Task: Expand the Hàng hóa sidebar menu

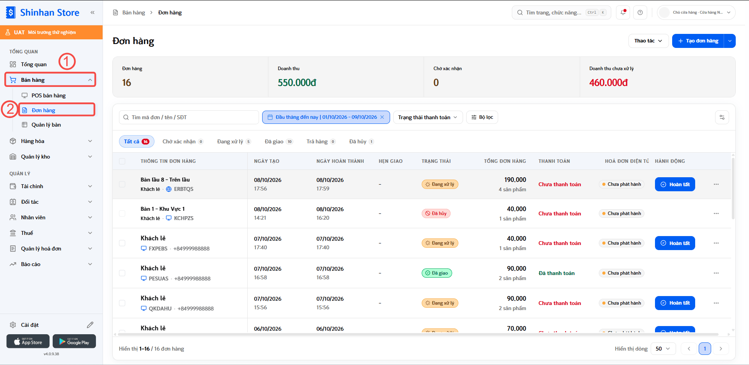Action: (x=51, y=141)
